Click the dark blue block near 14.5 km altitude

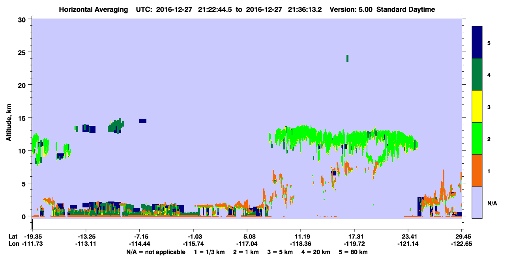[x=143, y=121]
